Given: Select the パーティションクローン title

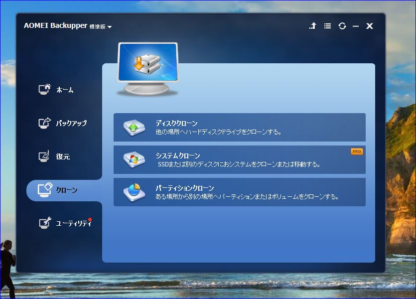Looking at the screenshot, I should click(x=185, y=188).
